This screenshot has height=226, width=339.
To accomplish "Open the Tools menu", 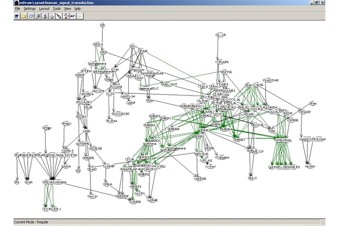I will [x=56, y=9].
